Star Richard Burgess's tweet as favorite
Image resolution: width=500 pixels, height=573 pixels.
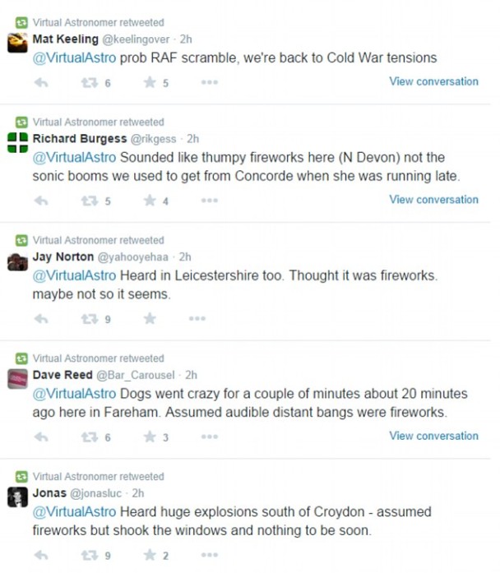point(150,201)
